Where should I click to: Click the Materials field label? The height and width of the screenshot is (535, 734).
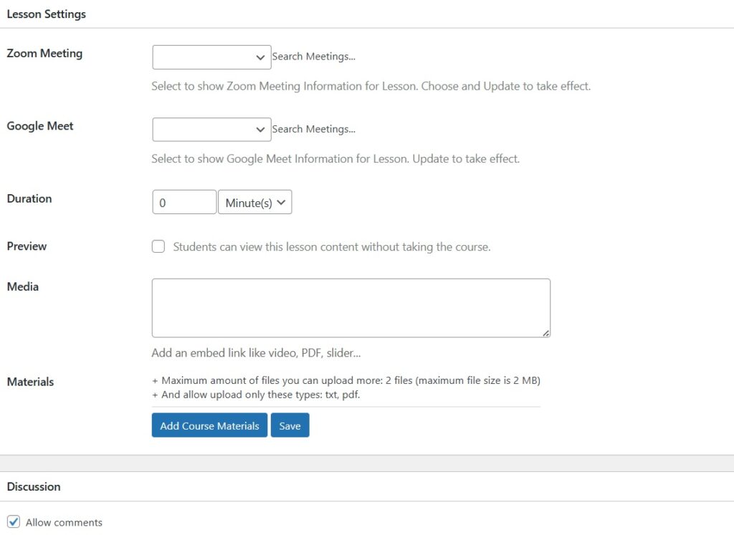coord(30,382)
